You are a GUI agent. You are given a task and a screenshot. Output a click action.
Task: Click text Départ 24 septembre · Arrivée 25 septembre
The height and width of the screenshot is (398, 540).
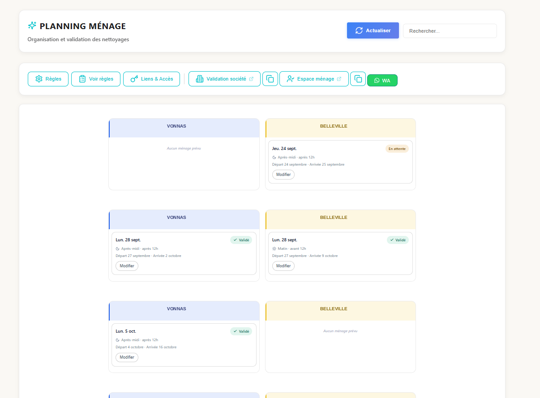click(x=309, y=165)
